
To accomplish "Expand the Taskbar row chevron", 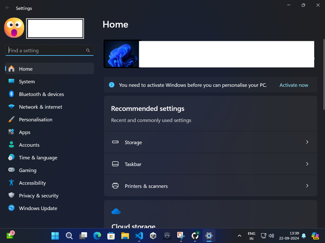I will tap(307, 164).
